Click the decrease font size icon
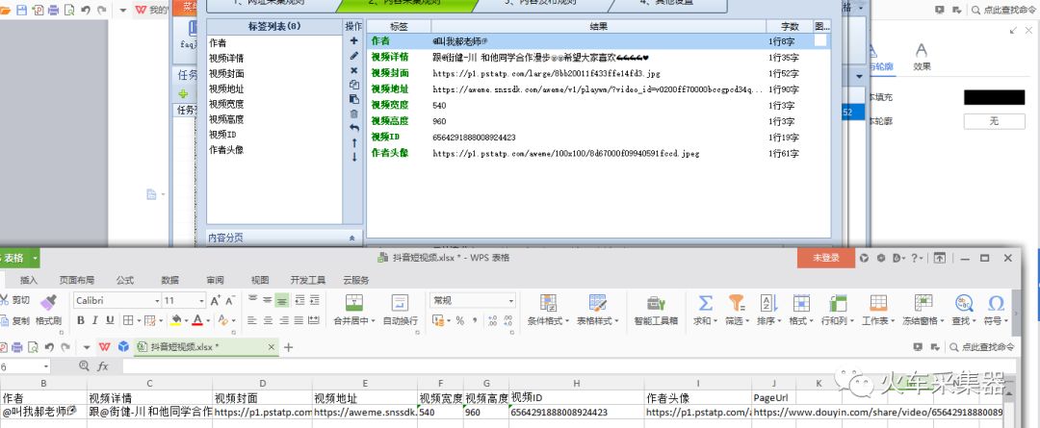1040x428 pixels. click(229, 301)
